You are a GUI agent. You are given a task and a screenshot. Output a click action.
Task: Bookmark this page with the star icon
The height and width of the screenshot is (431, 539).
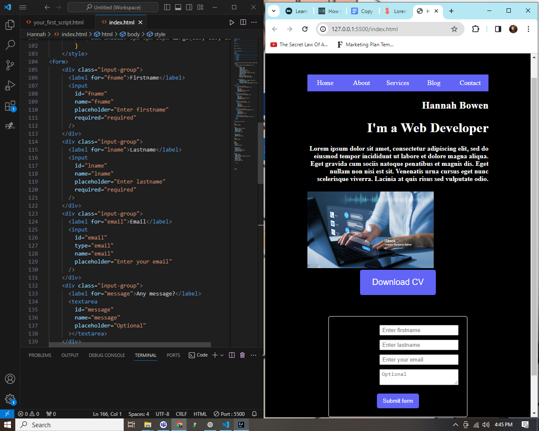[x=454, y=29]
